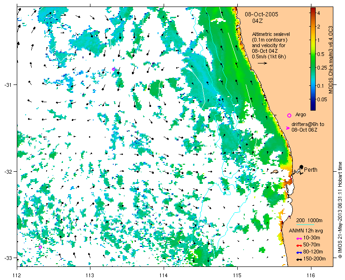The height and width of the screenshot is (280, 345).
Task: Click the black 150-200m legend arrow
Action: tap(299, 259)
